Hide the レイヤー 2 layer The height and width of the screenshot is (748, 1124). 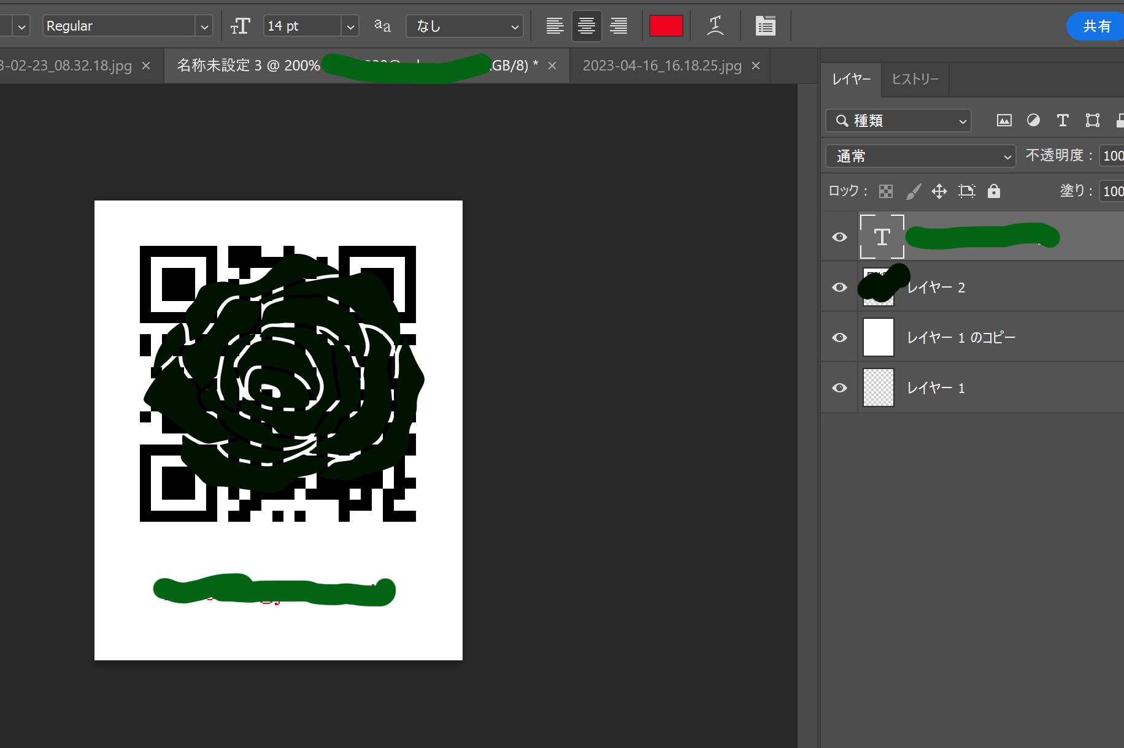pyautogui.click(x=839, y=288)
